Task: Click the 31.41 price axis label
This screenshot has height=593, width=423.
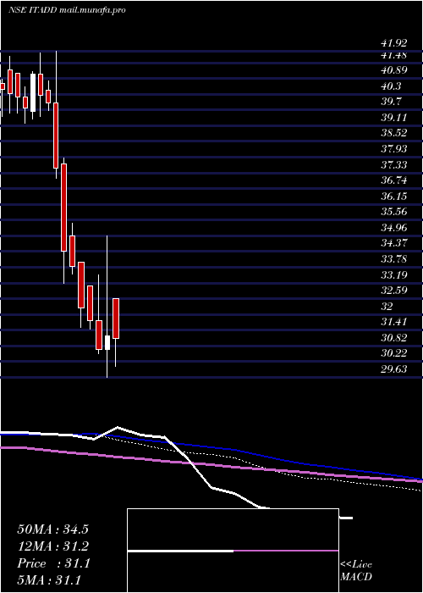Action: [394, 321]
